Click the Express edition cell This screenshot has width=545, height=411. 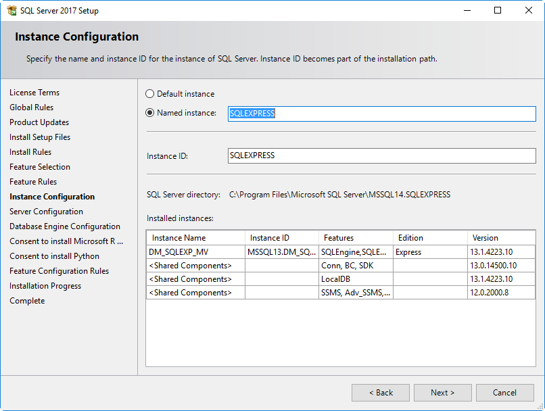(430, 252)
